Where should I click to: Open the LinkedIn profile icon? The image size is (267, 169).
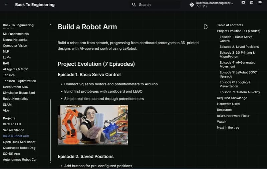[x=252, y=2]
